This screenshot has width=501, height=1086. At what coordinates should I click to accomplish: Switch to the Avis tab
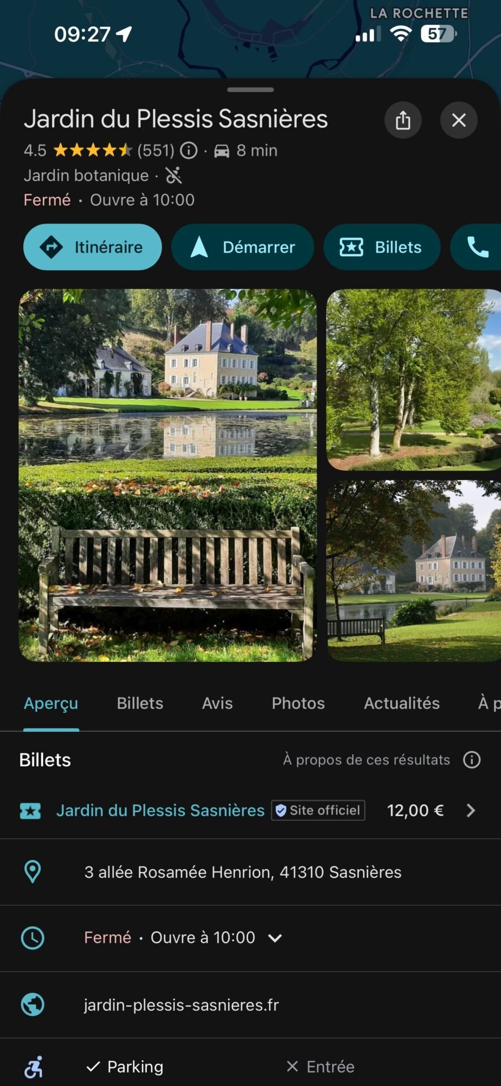pyautogui.click(x=217, y=703)
